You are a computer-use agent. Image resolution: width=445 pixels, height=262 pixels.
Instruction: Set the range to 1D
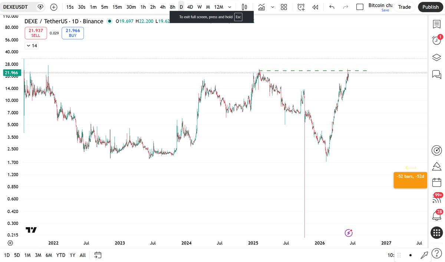tap(7, 255)
